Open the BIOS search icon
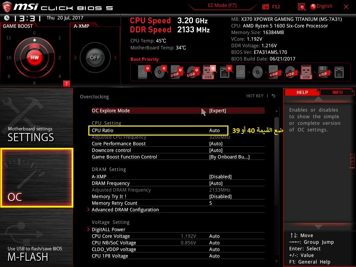The height and width of the screenshot is (267, 356). click(301, 7)
